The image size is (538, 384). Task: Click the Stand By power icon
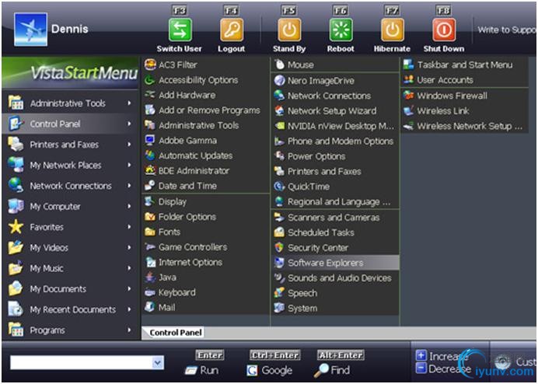pos(289,30)
